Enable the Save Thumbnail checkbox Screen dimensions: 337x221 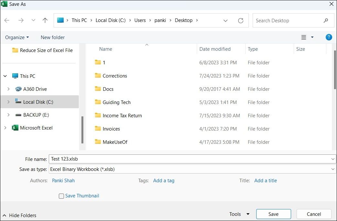point(61,196)
